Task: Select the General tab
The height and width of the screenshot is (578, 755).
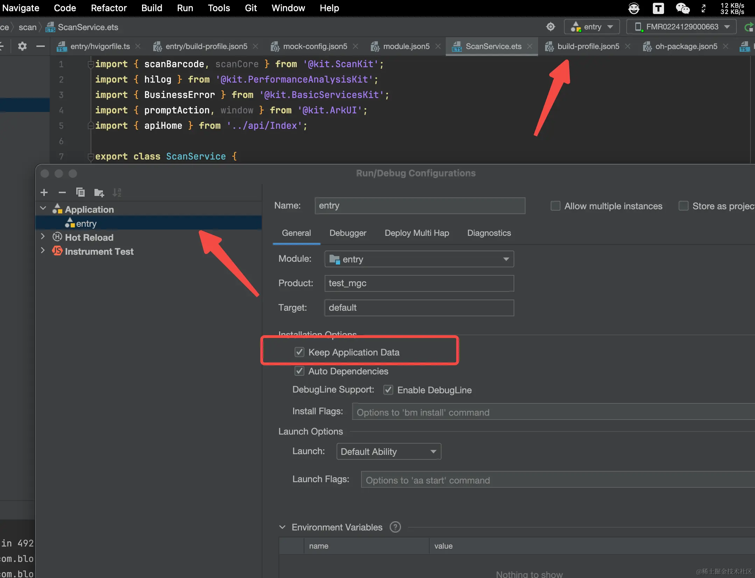Action: pyautogui.click(x=296, y=233)
